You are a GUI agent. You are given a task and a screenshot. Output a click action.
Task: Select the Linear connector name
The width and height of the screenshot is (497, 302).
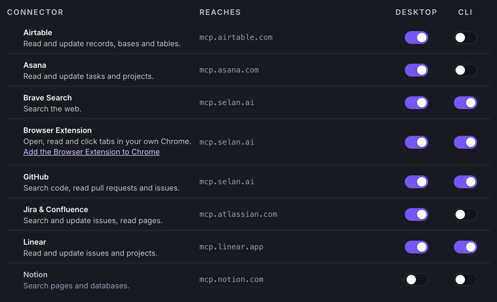coord(35,242)
